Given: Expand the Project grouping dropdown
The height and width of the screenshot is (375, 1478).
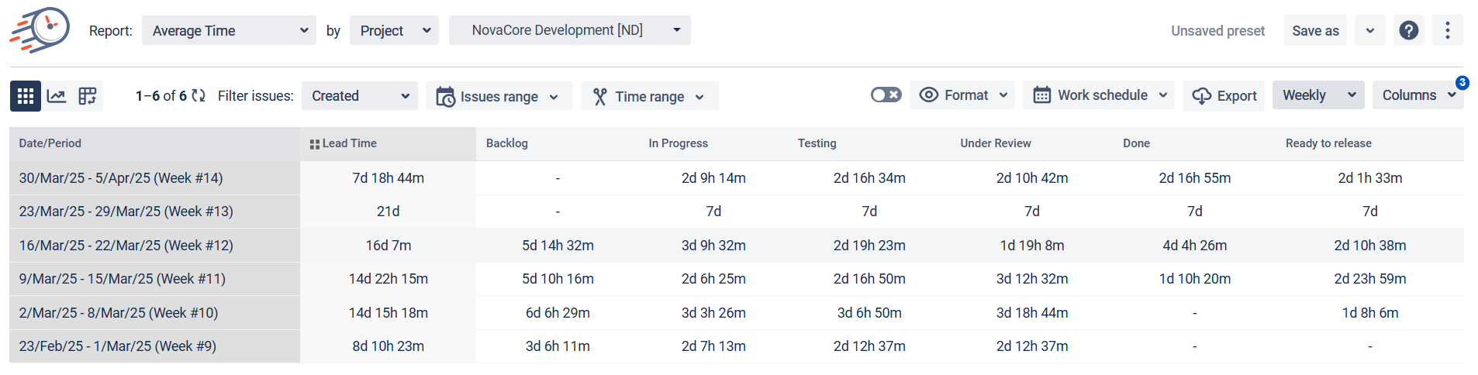Looking at the screenshot, I should click(394, 31).
